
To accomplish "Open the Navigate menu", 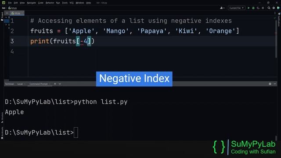I will pos(31,3).
